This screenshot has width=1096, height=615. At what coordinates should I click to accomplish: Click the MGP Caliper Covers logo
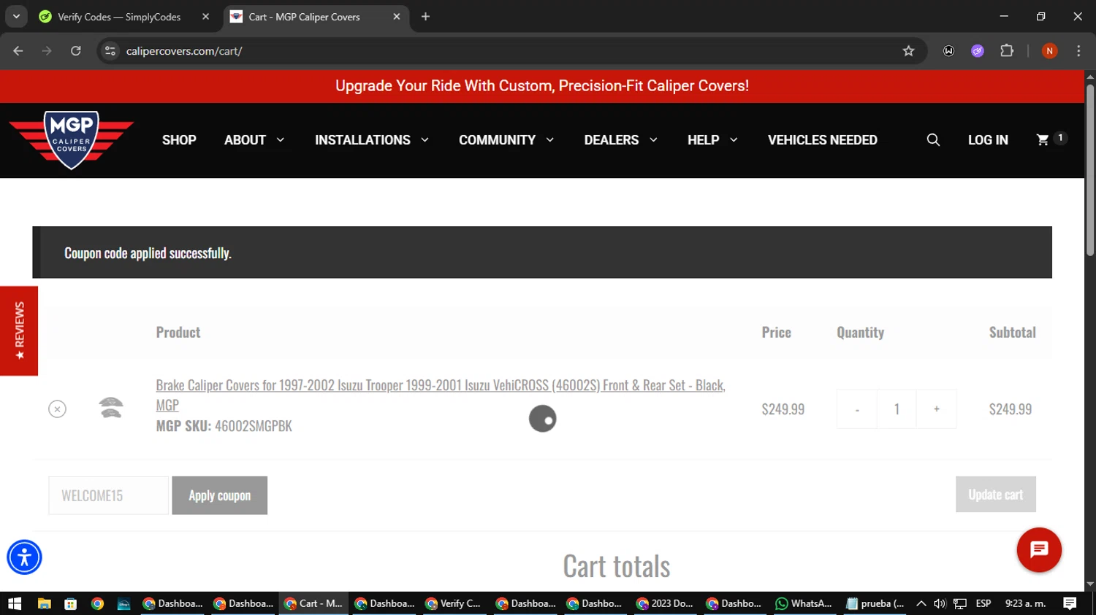pos(71,140)
